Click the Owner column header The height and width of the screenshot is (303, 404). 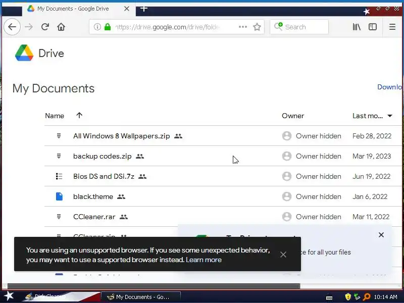[293, 116]
